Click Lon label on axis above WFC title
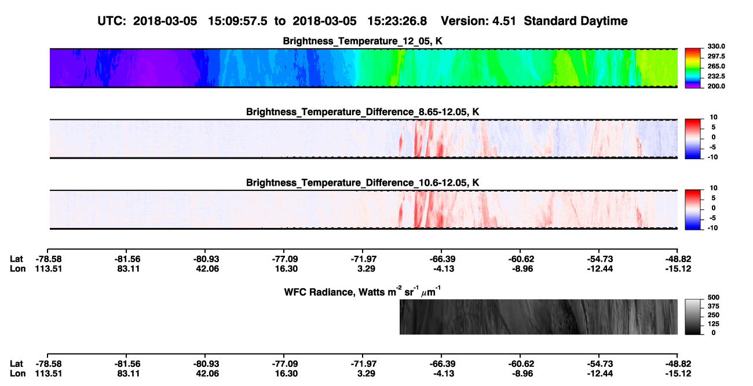Image resolution: width=753 pixels, height=386 pixels. pos(17,268)
